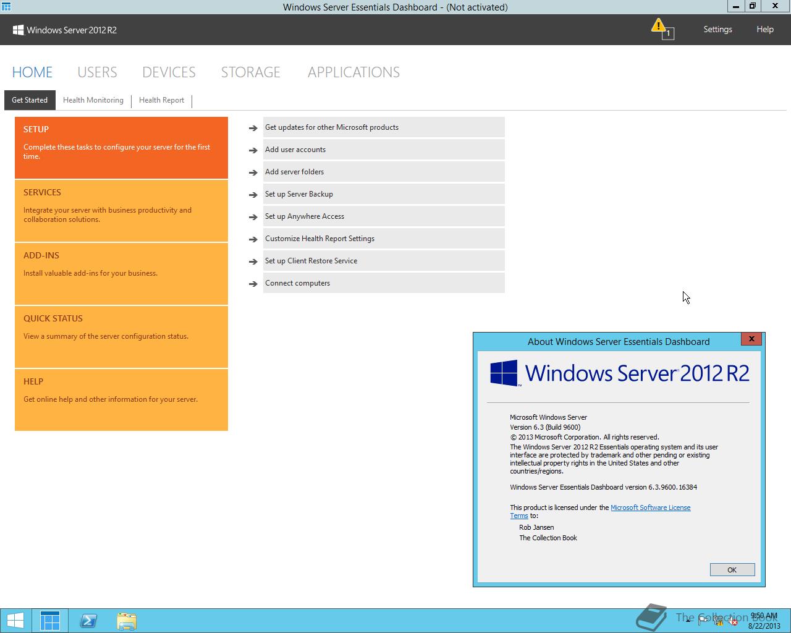Close the About Windows Server Essentials Dashboard dialog
The image size is (791, 633).
click(751, 339)
